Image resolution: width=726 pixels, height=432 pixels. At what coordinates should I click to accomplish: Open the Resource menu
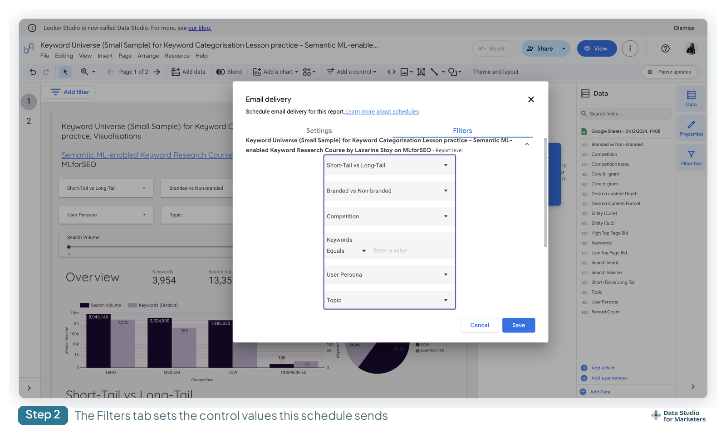point(177,56)
